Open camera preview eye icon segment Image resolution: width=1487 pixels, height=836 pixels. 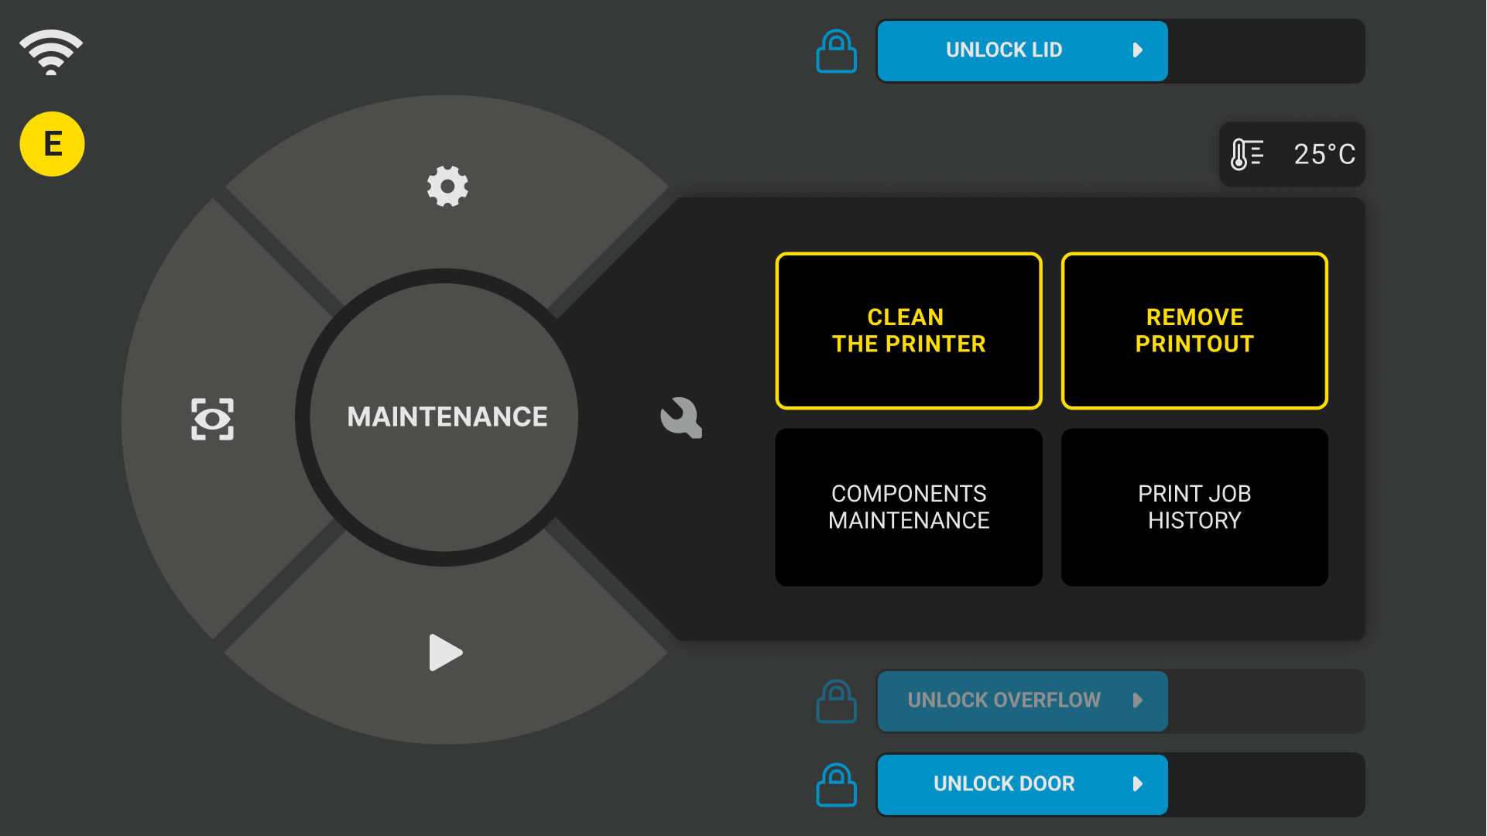point(212,419)
